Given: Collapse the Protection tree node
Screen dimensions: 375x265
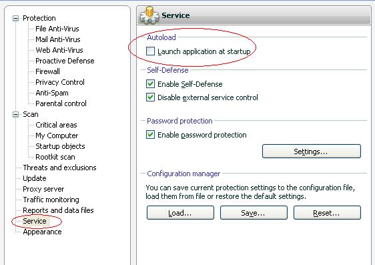Looking at the screenshot, I should [15, 19].
